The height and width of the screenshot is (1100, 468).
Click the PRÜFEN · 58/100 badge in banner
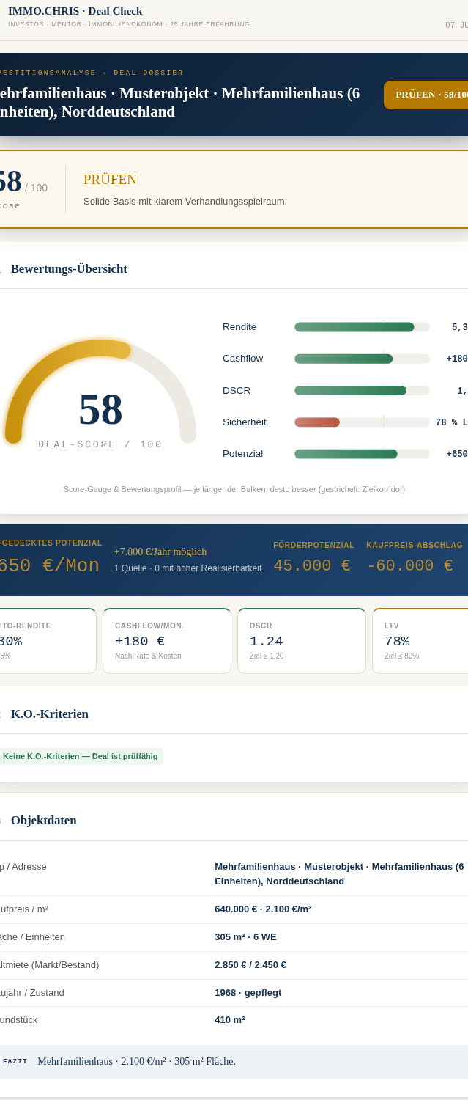[x=426, y=95]
